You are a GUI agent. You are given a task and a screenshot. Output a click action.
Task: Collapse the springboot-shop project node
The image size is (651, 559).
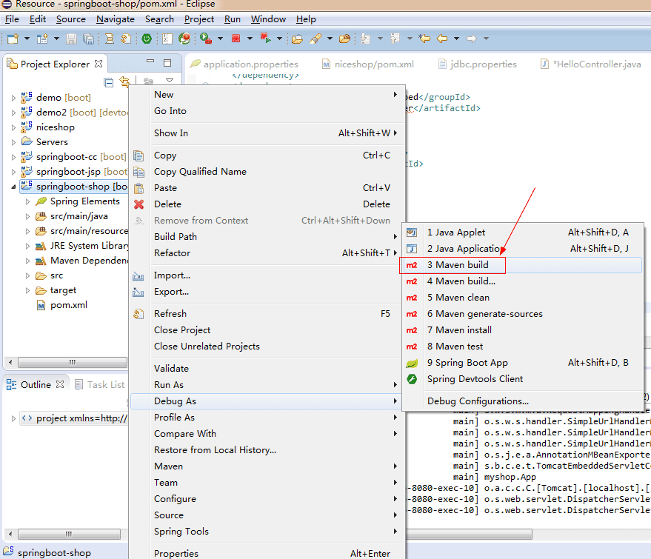coord(13,187)
